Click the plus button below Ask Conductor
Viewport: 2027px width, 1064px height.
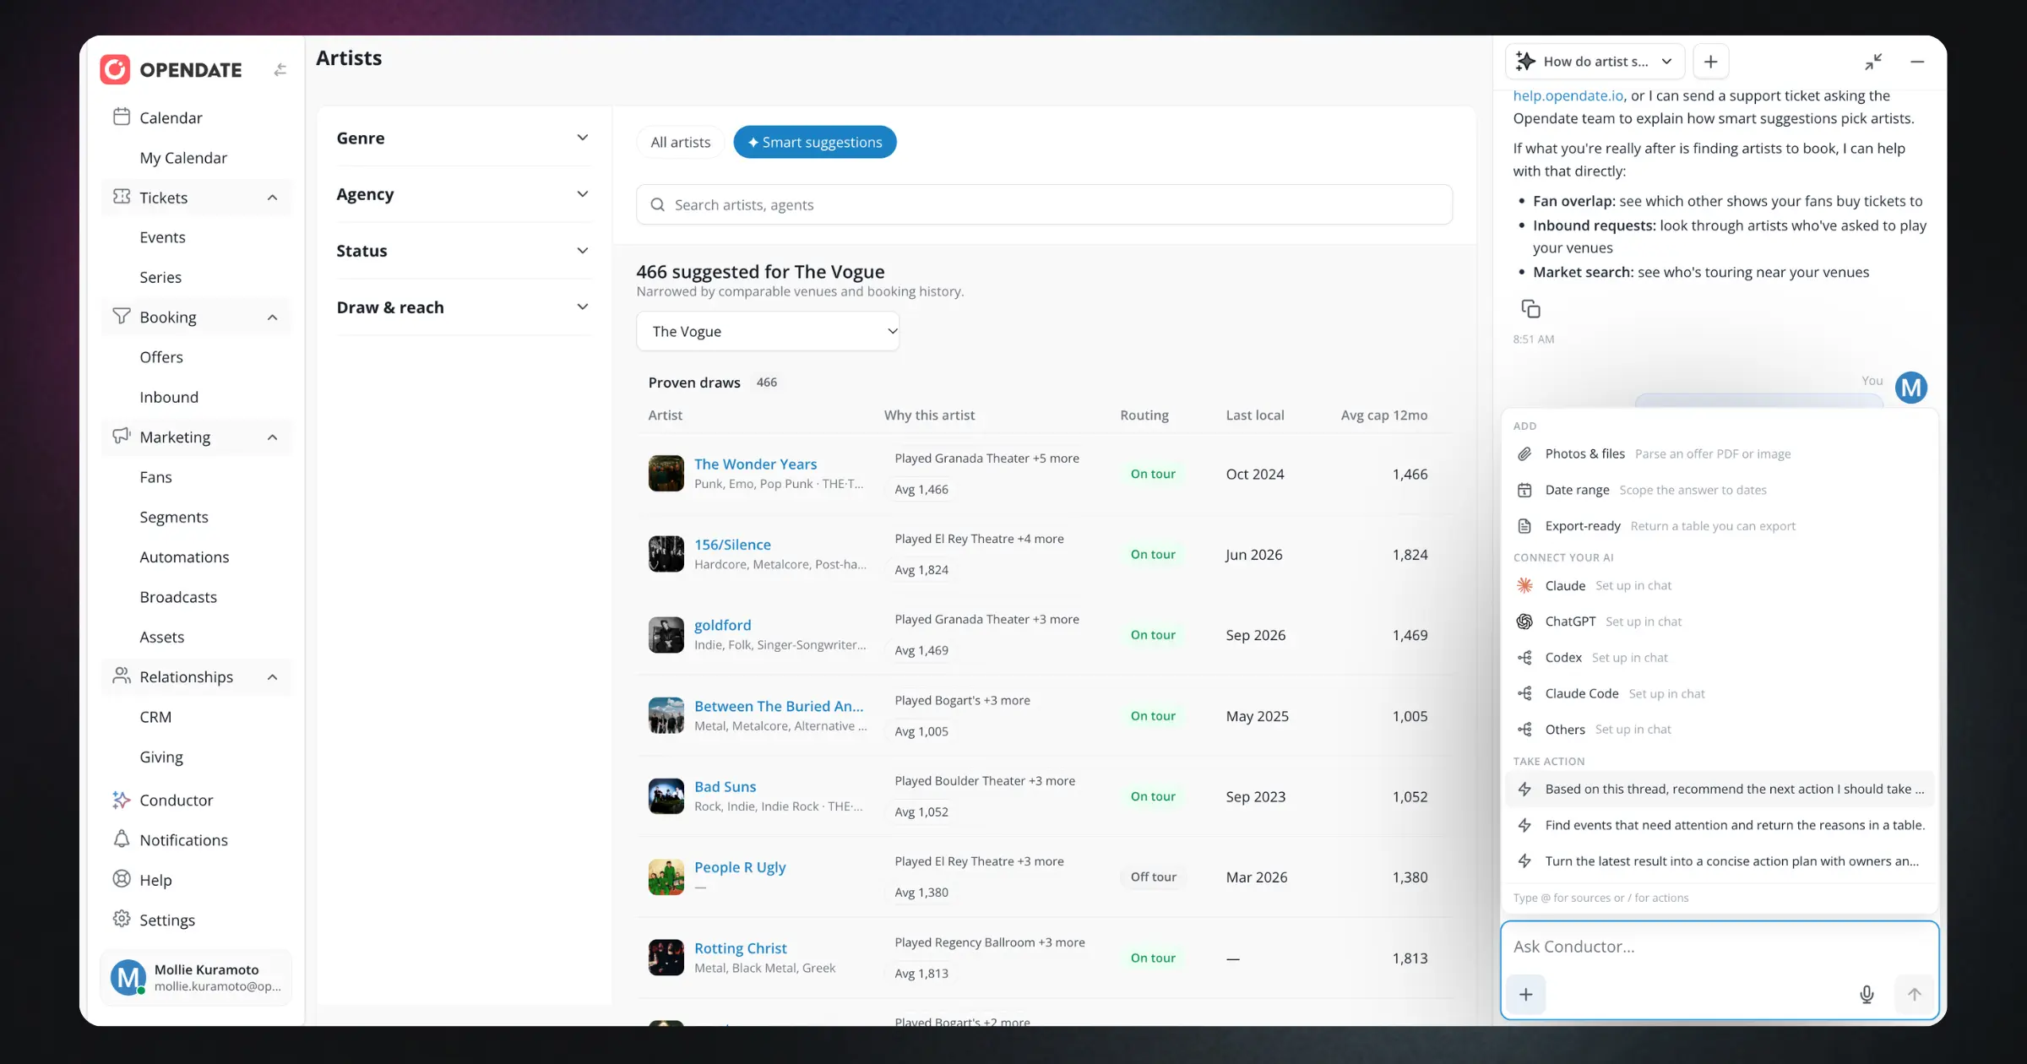[1525, 994]
